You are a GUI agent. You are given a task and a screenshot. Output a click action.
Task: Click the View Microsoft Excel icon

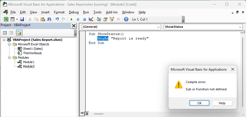click(x=6, y=19)
